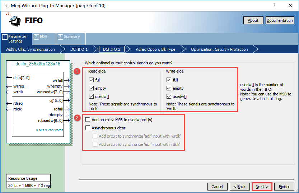Click the '20 lut + 1 M9K + 113 reg' value

pyautogui.click(x=29, y=185)
